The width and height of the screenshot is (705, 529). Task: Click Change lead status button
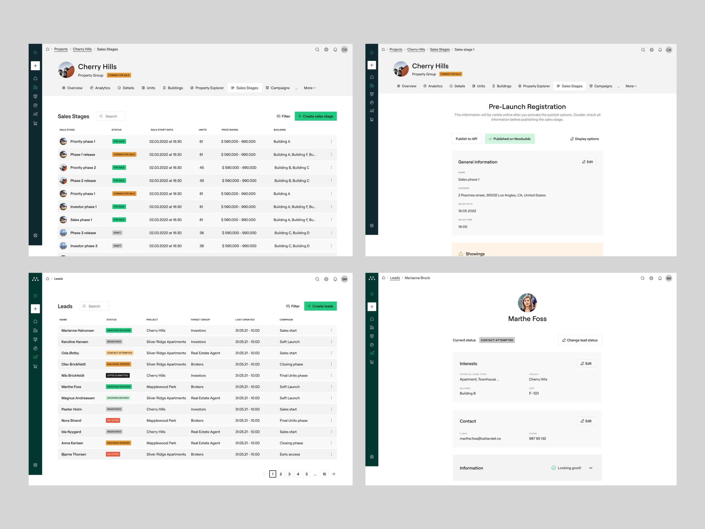[580, 340]
